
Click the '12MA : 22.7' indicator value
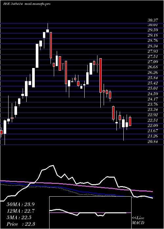21,211
